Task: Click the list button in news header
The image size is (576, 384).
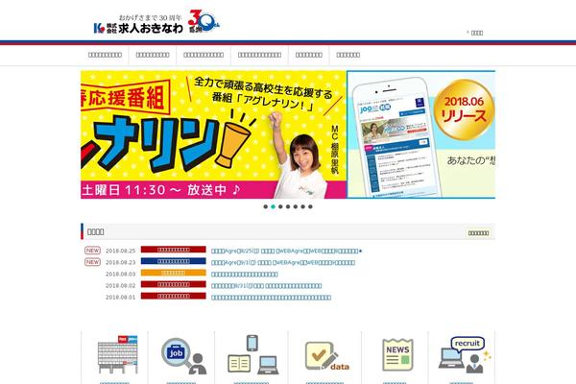Action: pyautogui.click(x=479, y=233)
